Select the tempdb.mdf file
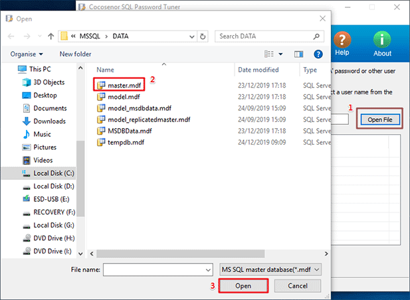This screenshot has width=410, height=300. click(x=120, y=142)
